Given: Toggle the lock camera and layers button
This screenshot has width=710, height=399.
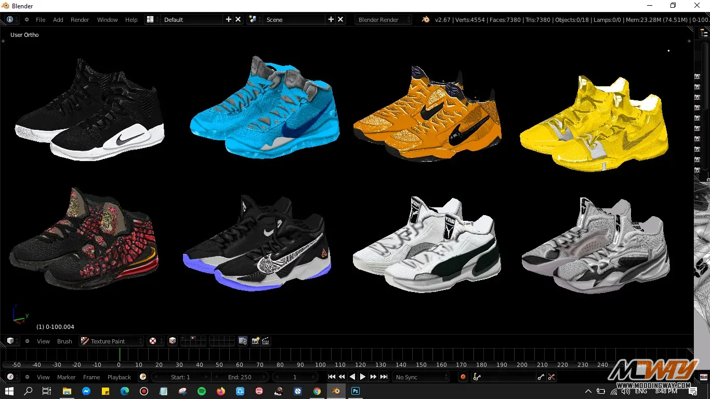Looking at the screenshot, I should click(243, 341).
